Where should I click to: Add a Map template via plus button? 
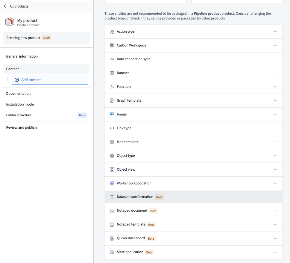click(x=275, y=142)
